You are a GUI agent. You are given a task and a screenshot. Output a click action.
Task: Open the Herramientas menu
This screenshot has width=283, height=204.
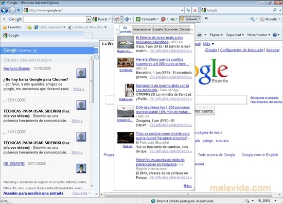259,35
